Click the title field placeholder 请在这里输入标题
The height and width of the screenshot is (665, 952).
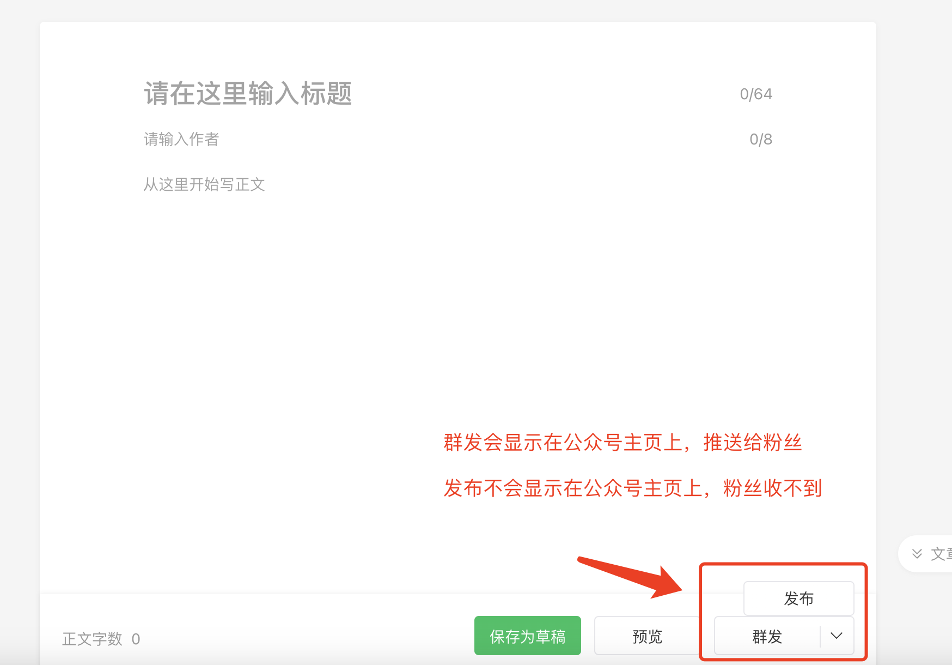(248, 94)
